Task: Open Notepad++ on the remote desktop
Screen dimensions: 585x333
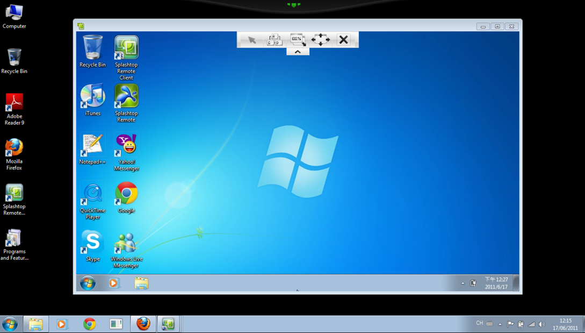Action: point(92,149)
